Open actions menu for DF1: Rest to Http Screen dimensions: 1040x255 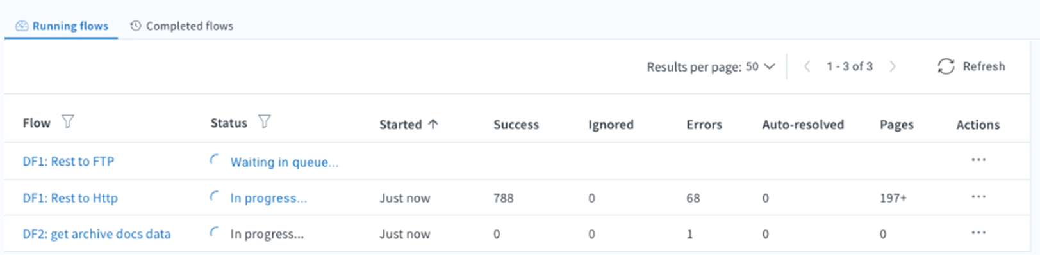(978, 197)
